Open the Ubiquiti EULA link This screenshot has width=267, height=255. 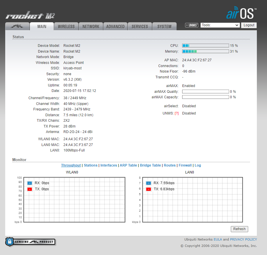click(218, 239)
